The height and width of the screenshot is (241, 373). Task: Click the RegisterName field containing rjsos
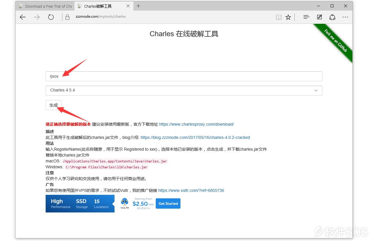184,76
